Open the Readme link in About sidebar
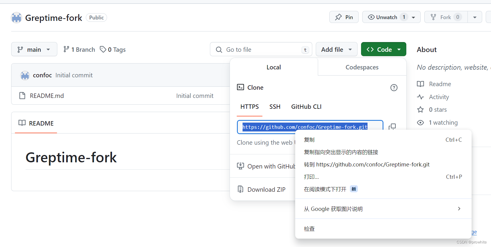491x247 pixels. pos(440,84)
